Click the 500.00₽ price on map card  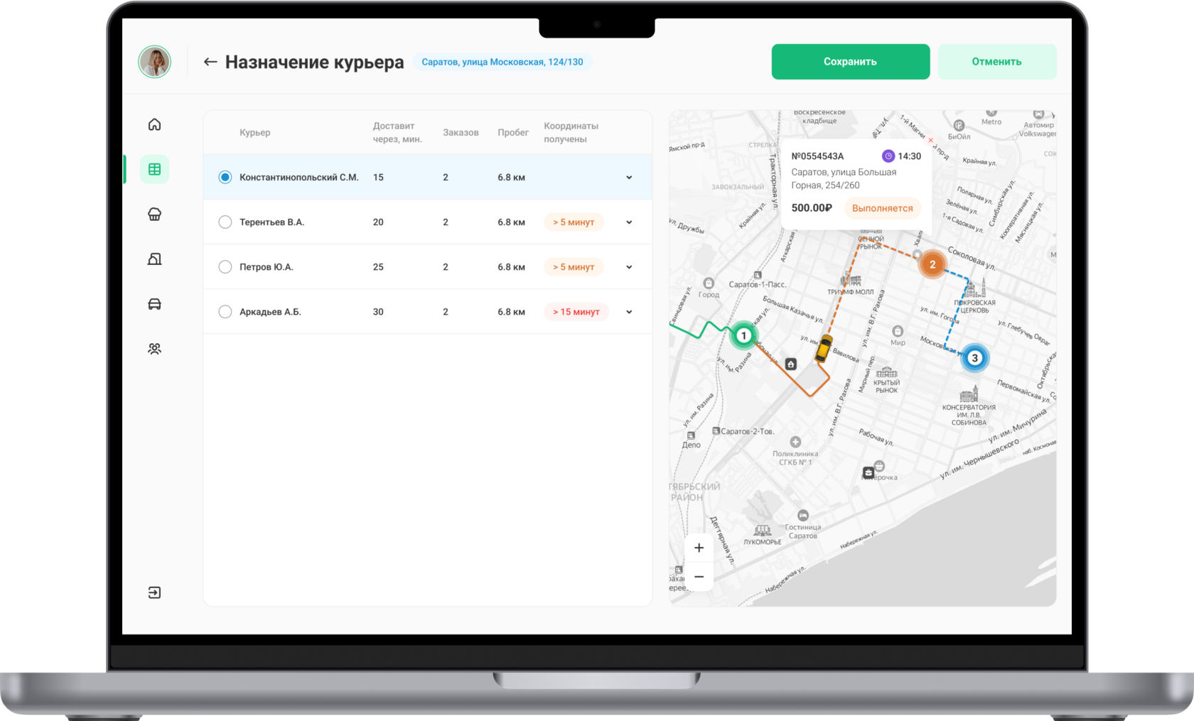coord(812,208)
